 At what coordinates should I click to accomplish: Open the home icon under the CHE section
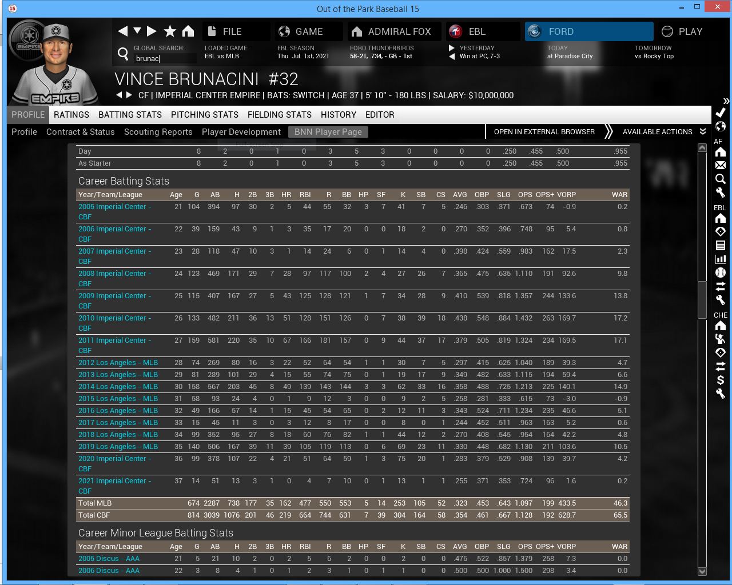721,326
